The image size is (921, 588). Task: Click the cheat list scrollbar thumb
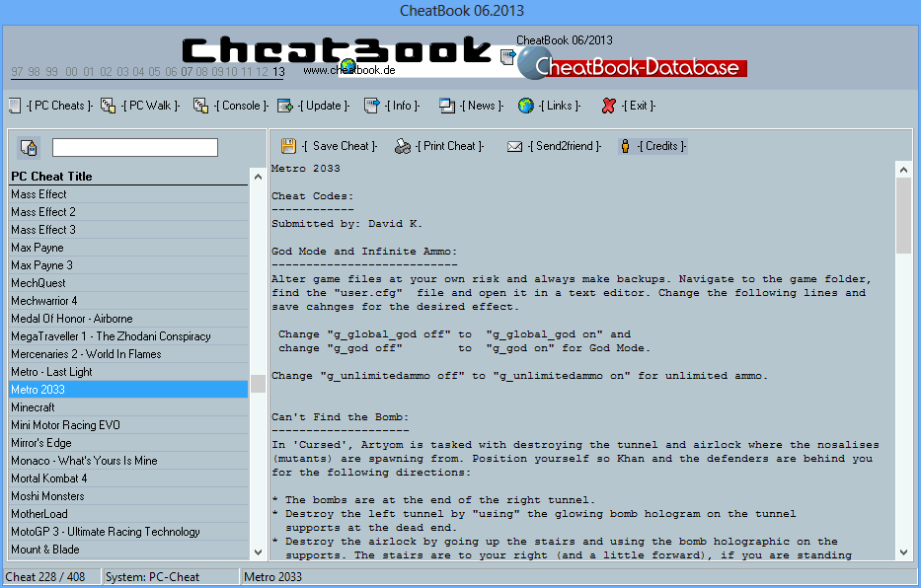[258, 384]
